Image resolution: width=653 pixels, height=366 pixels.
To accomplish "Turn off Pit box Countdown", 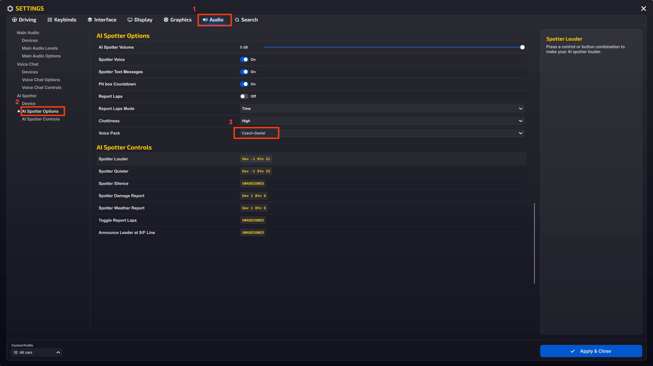I will tap(244, 84).
